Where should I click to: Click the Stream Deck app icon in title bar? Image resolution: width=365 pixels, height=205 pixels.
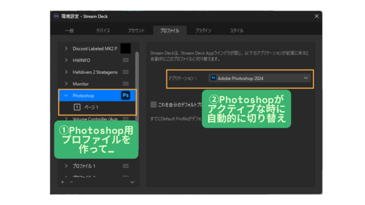(56, 16)
